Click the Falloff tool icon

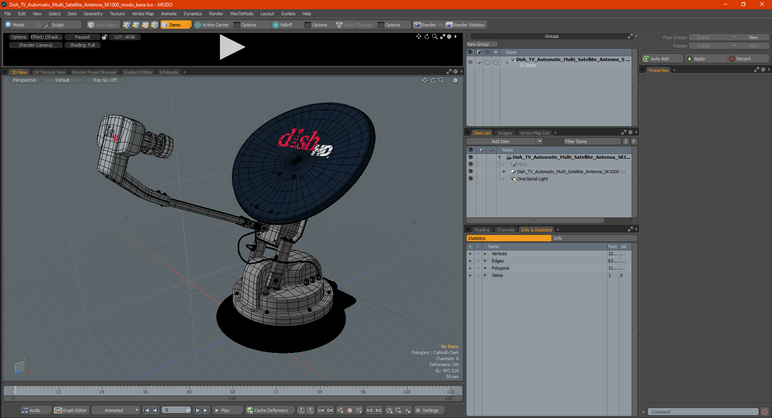click(275, 25)
